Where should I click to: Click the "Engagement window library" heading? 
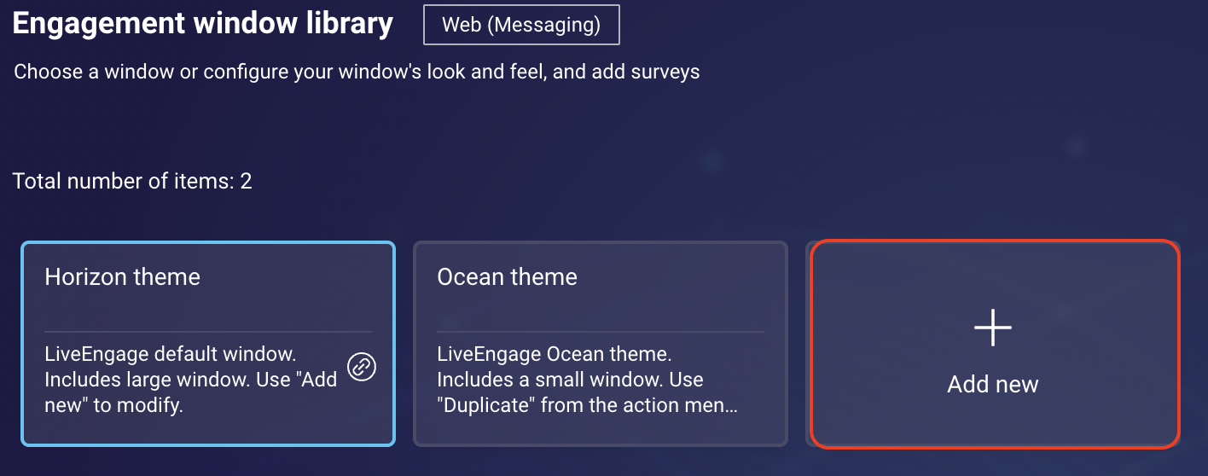point(203,23)
